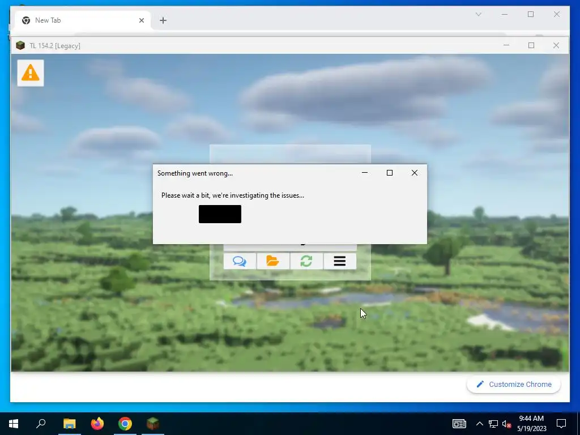Close the New Tab tab in Chrome

pyautogui.click(x=141, y=20)
